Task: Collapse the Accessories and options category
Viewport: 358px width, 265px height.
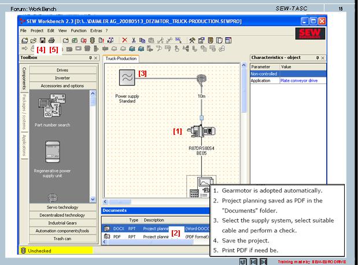Action: pyautogui.click(x=62, y=86)
